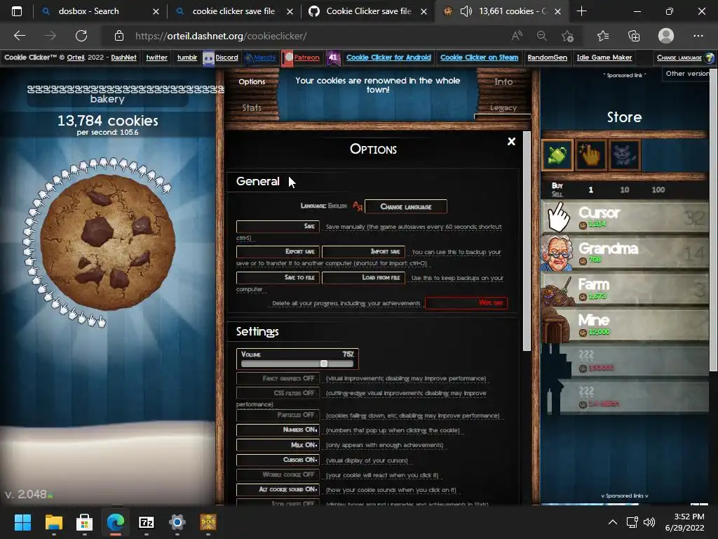Close the Options panel with the X
This screenshot has width=718, height=539.
(x=511, y=142)
